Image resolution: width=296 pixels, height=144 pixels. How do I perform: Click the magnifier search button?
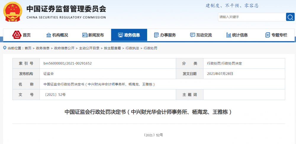tap(290, 17)
